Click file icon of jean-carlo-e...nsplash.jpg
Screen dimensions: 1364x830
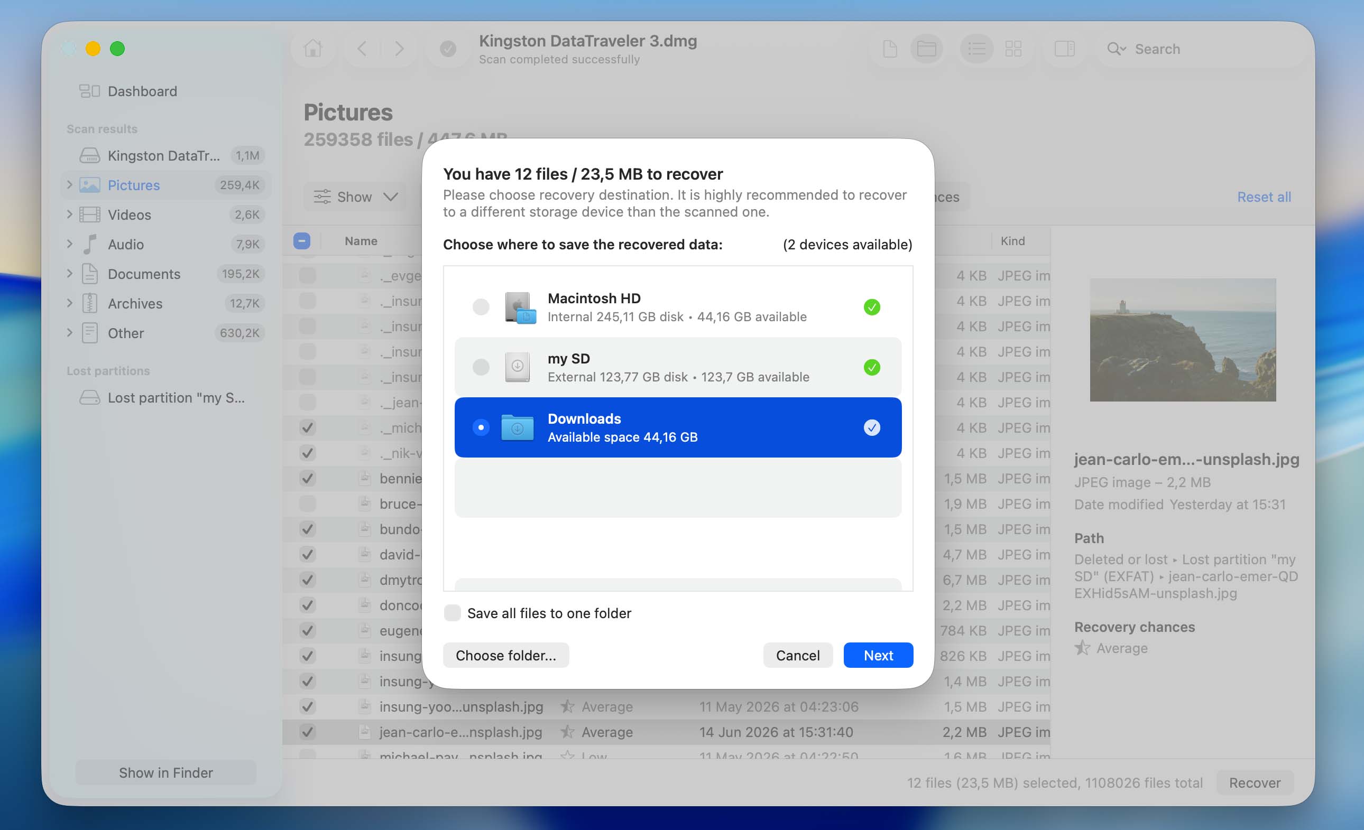(364, 732)
